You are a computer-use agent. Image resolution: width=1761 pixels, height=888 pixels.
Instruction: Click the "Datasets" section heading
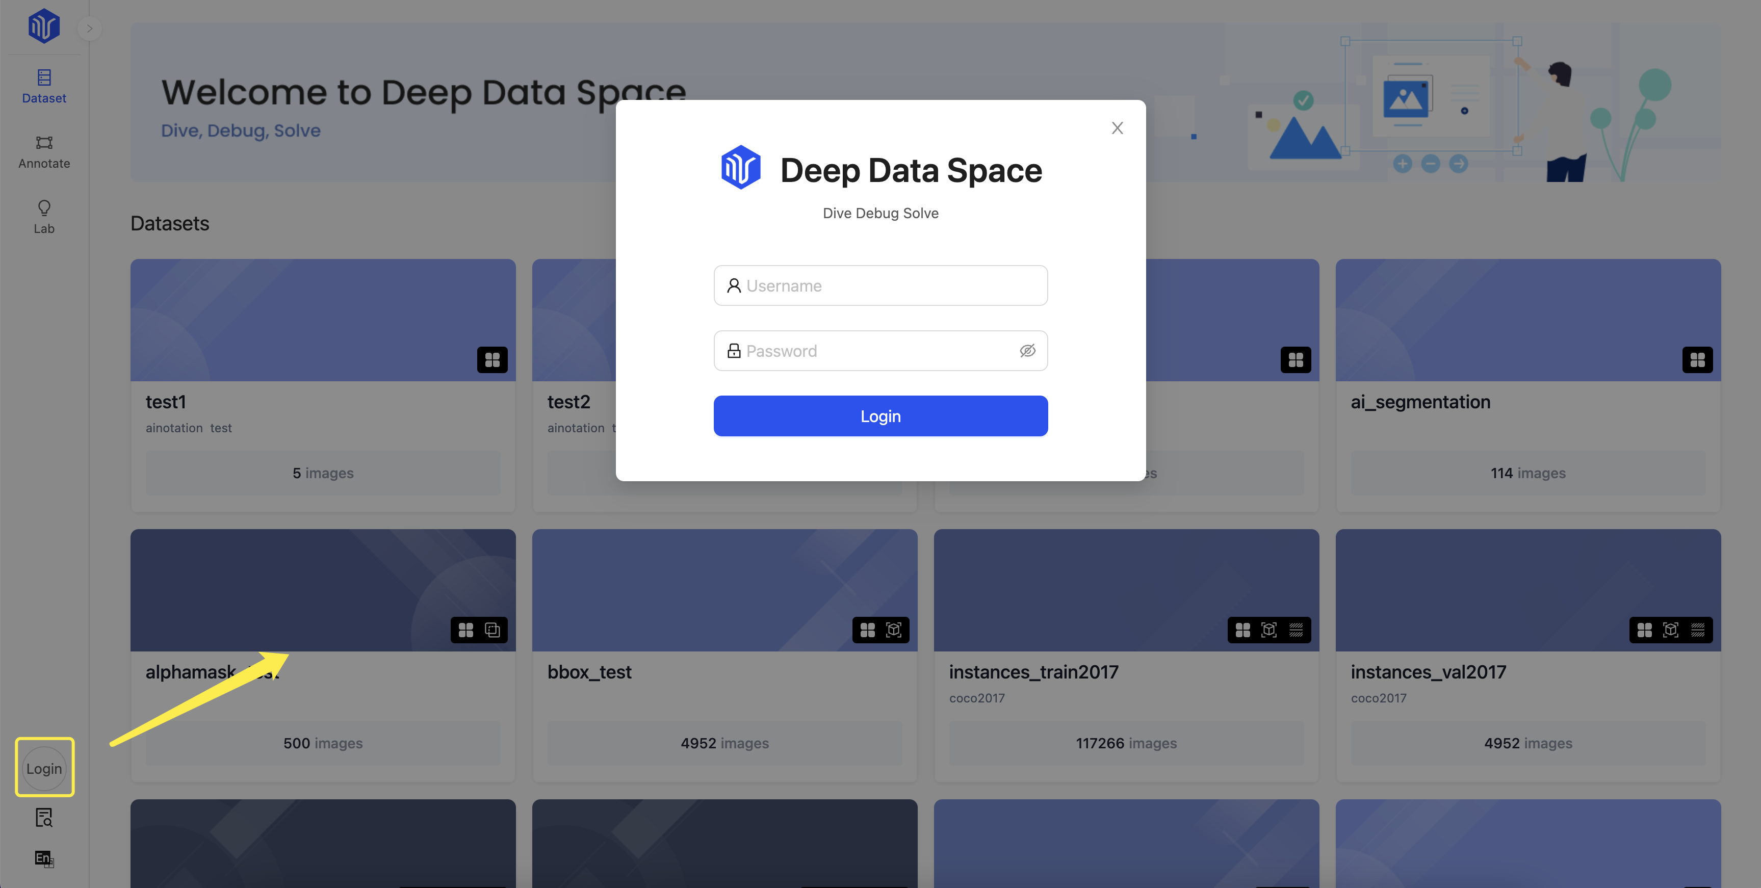click(170, 224)
